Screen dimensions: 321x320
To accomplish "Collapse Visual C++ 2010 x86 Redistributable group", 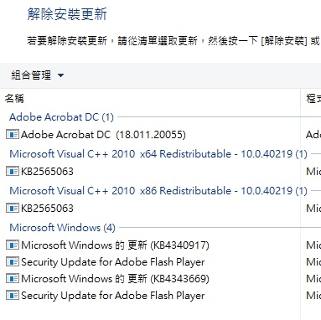I will [x=158, y=191].
